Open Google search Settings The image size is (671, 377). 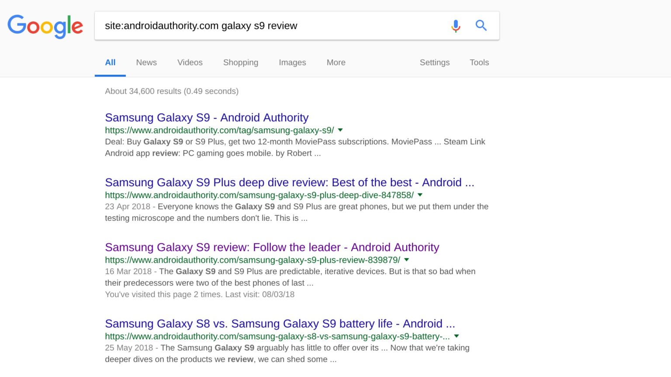(x=435, y=62)
